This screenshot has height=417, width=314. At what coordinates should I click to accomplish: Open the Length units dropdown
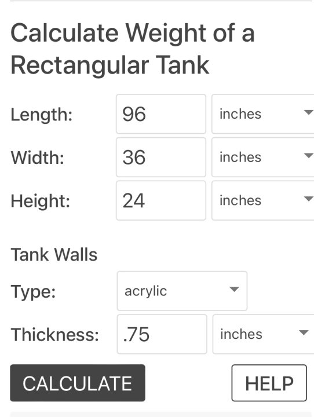[x=263, y=114]
